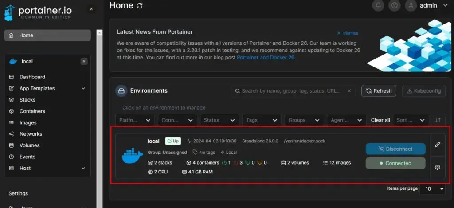Click the Refresh button
This screenshot has height=208, width=454.
tap(379, 91)
